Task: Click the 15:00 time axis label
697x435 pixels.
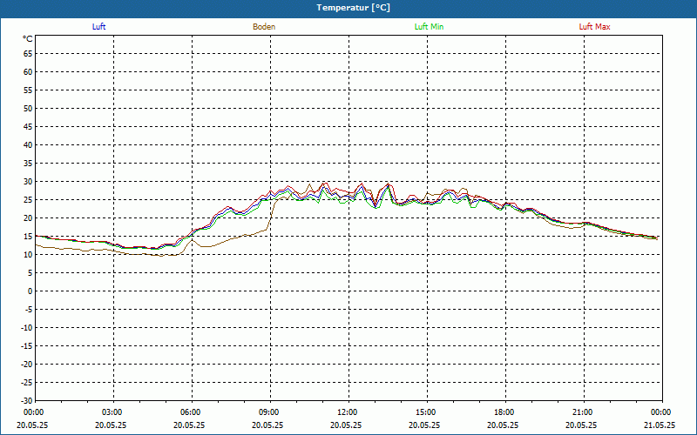Action: tap(427, 412)
